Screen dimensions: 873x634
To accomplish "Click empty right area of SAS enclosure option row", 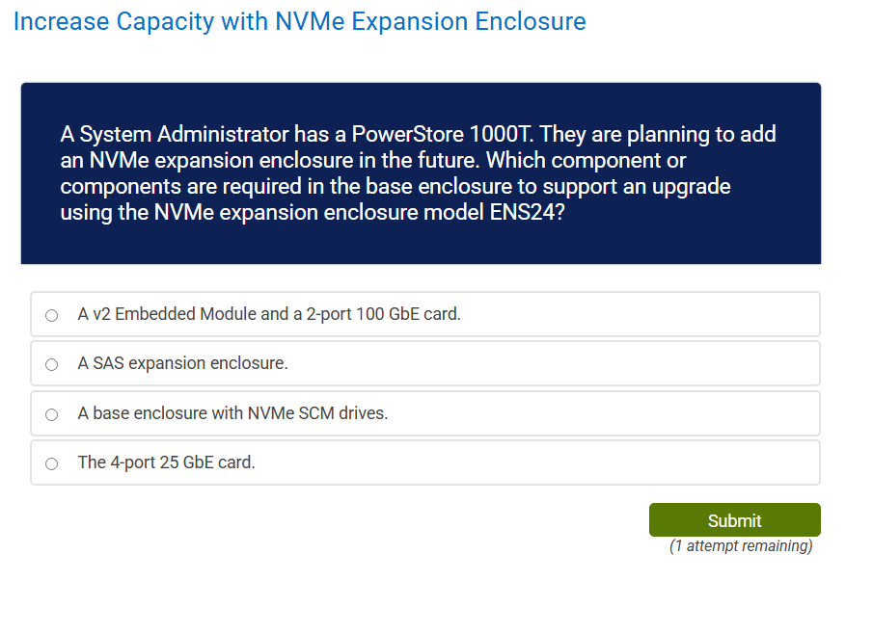I will (627, 363).
